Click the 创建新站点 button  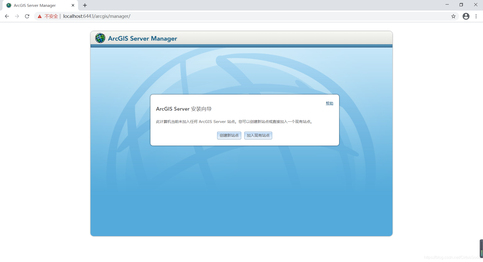coord(229,135)
